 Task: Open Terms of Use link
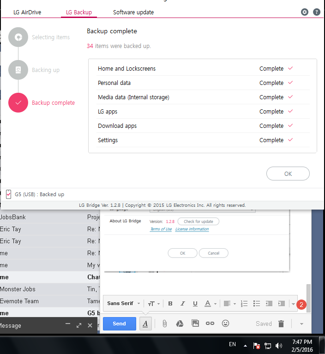click(161, 229)
